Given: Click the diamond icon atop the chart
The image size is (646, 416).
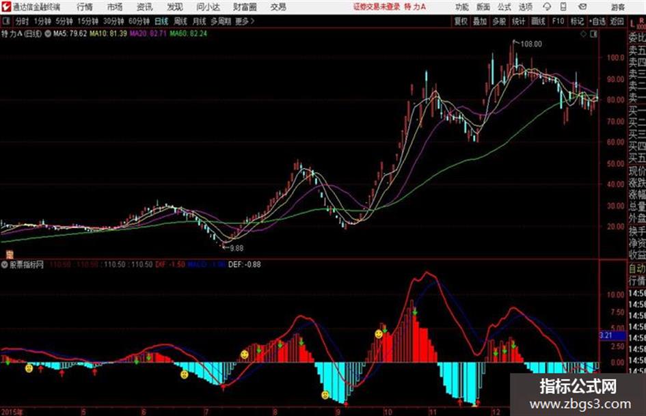Looking at the screenshot, I should tap(583, 34).
